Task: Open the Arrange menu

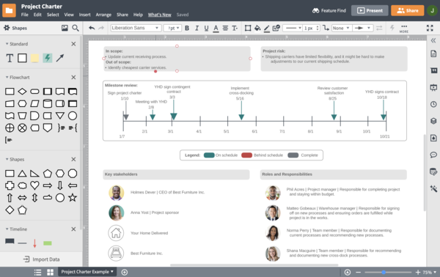Action: tap(103, 15)
